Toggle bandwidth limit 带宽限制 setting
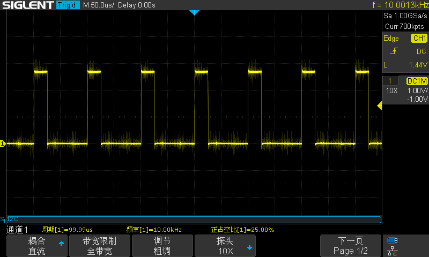The image size is (429, 257). click(x=99, y=246)
